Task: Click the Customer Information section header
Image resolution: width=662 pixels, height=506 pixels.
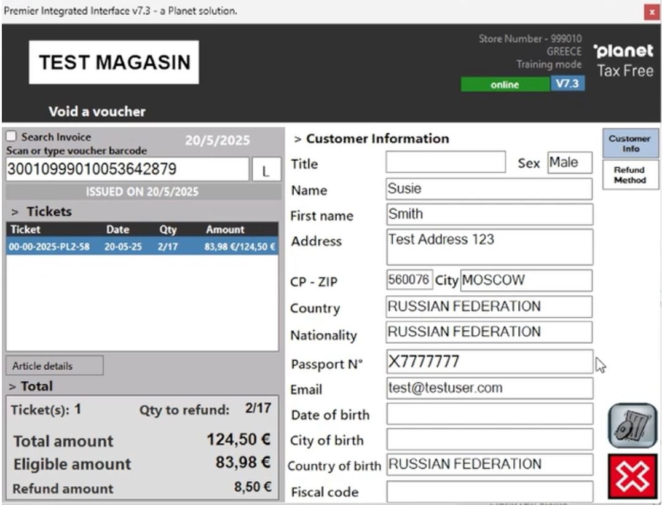Action: click(x=371, y=139)
